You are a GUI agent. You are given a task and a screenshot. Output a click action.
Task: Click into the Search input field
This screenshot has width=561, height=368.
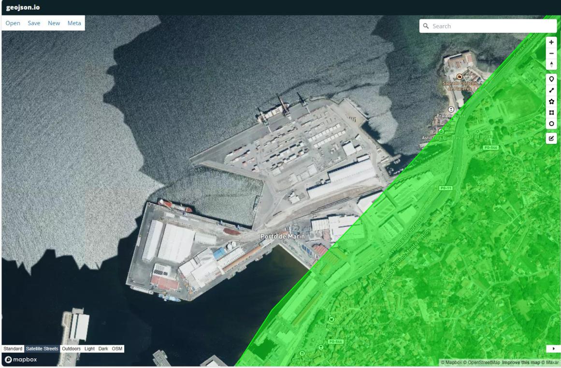click(488, 26)
